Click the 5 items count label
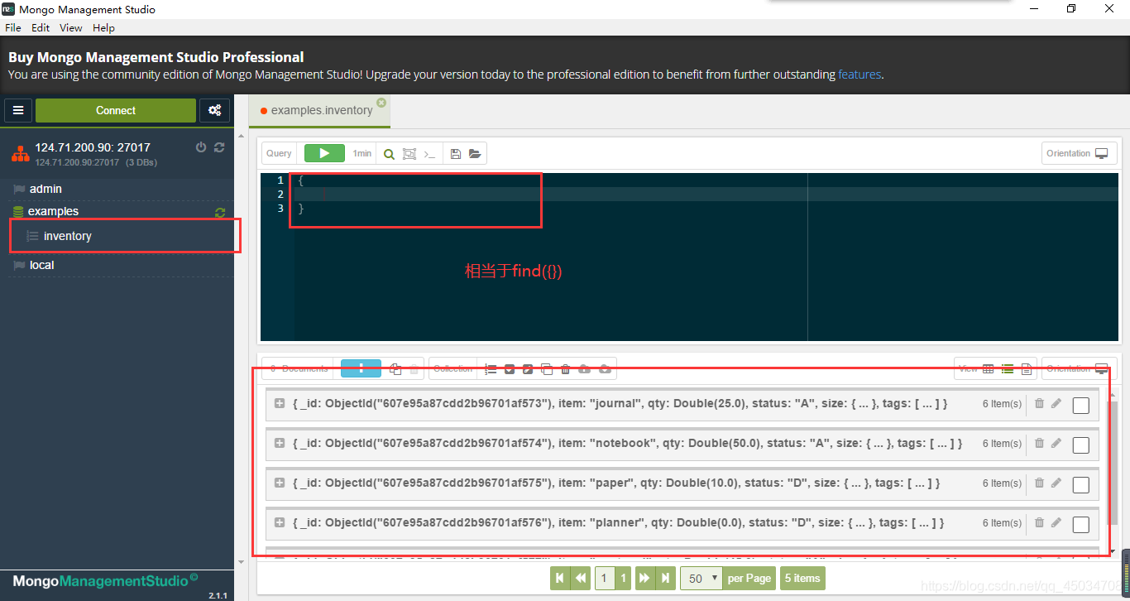1130x601 pixels. coord(802,578)
